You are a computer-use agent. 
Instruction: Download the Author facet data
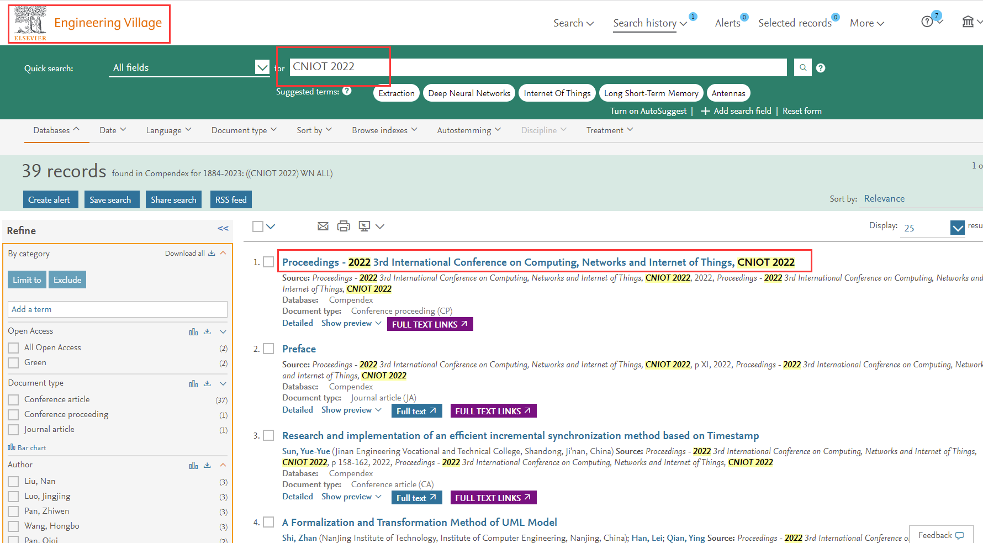(207, 465)
